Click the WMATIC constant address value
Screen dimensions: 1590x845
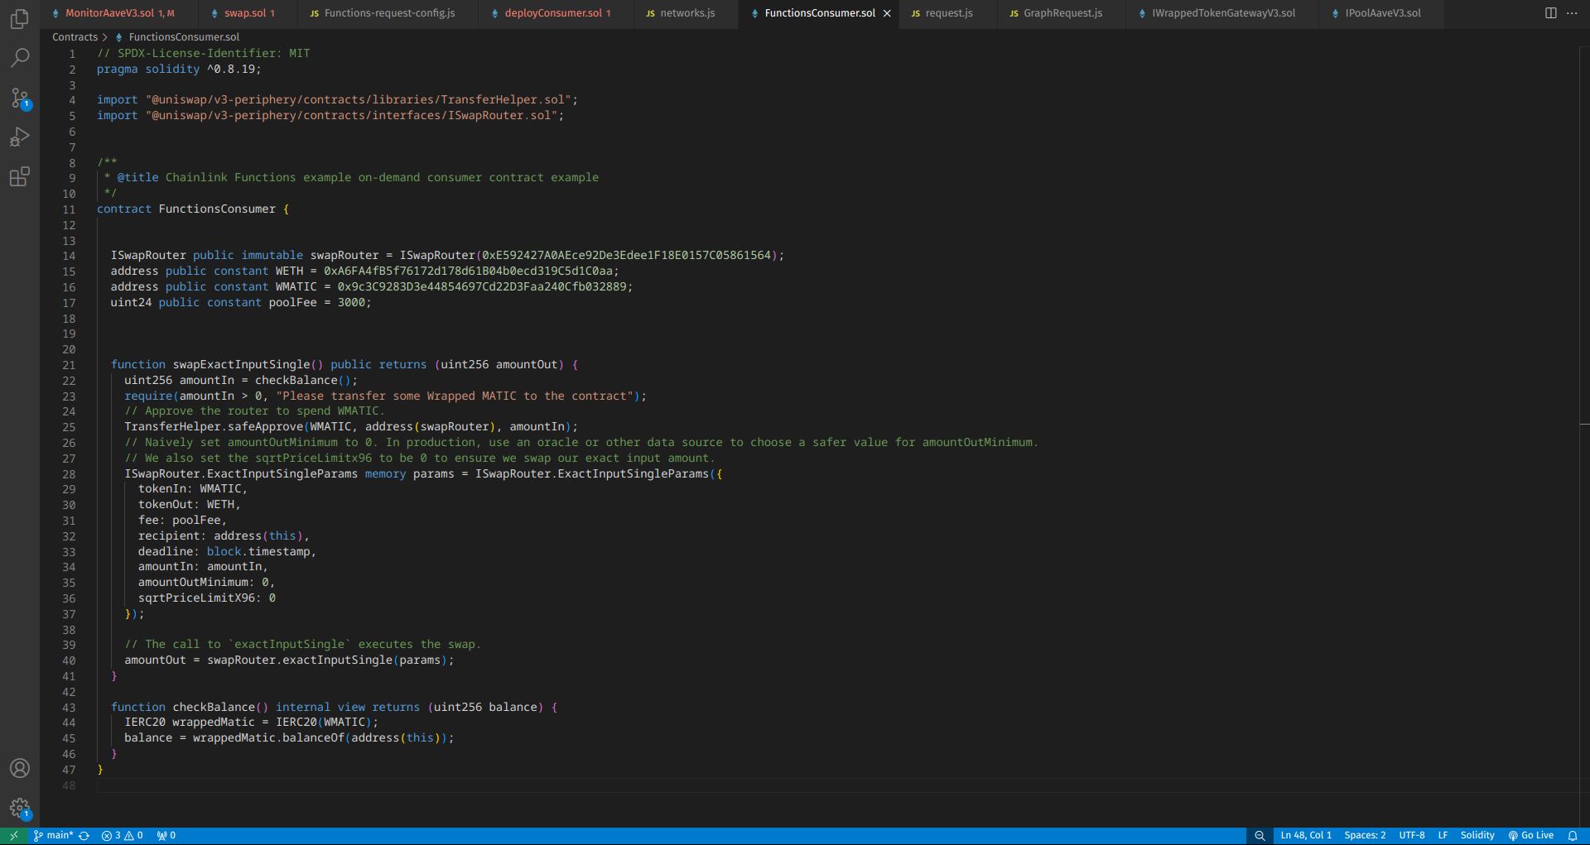(482, 287)
